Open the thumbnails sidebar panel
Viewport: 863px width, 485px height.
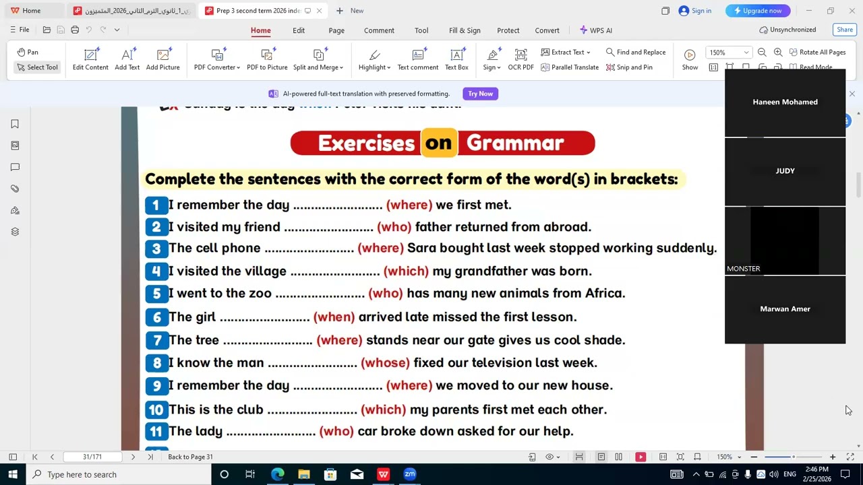[x=15, y=145]
